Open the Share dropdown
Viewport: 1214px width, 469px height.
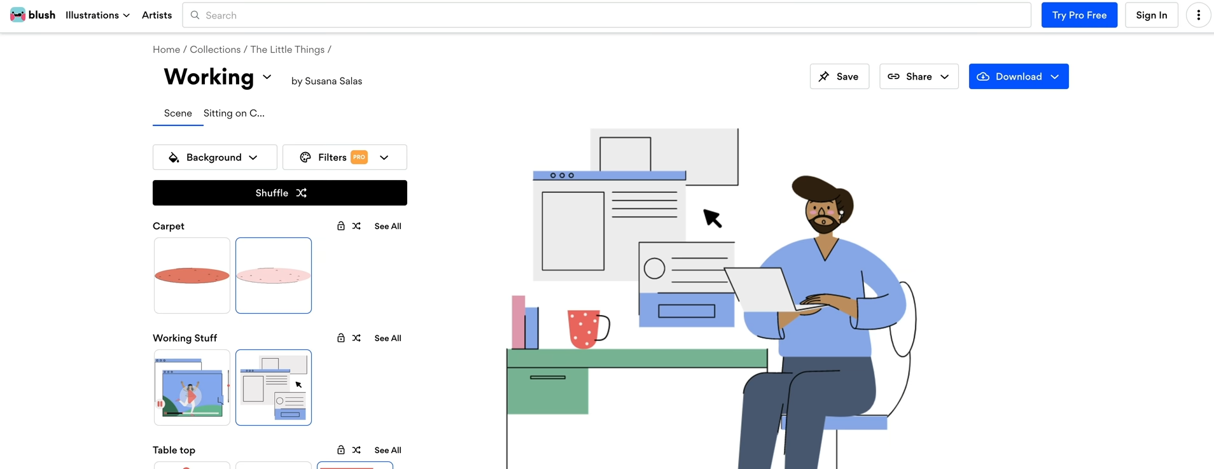919,76
